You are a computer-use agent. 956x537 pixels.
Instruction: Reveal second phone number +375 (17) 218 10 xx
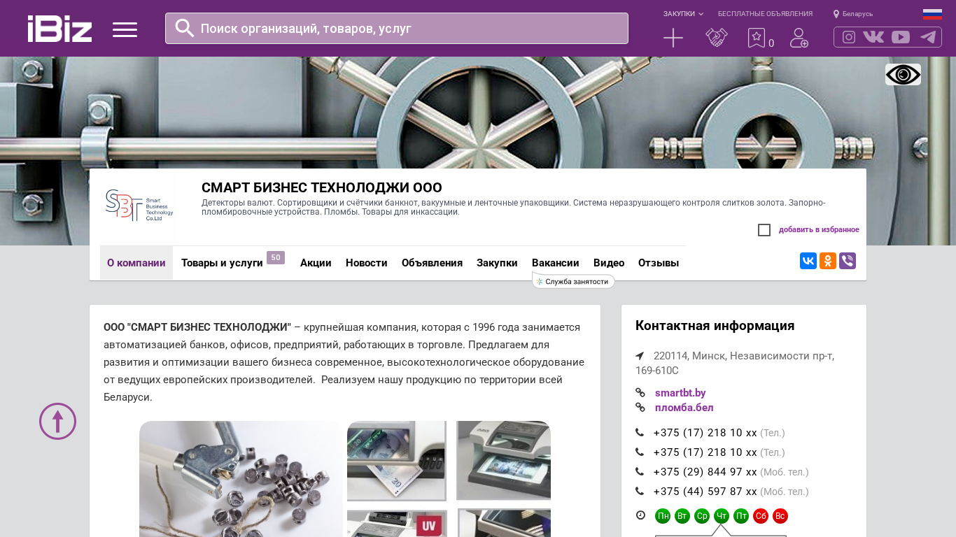pyautogui.click(x=705, y=452)
